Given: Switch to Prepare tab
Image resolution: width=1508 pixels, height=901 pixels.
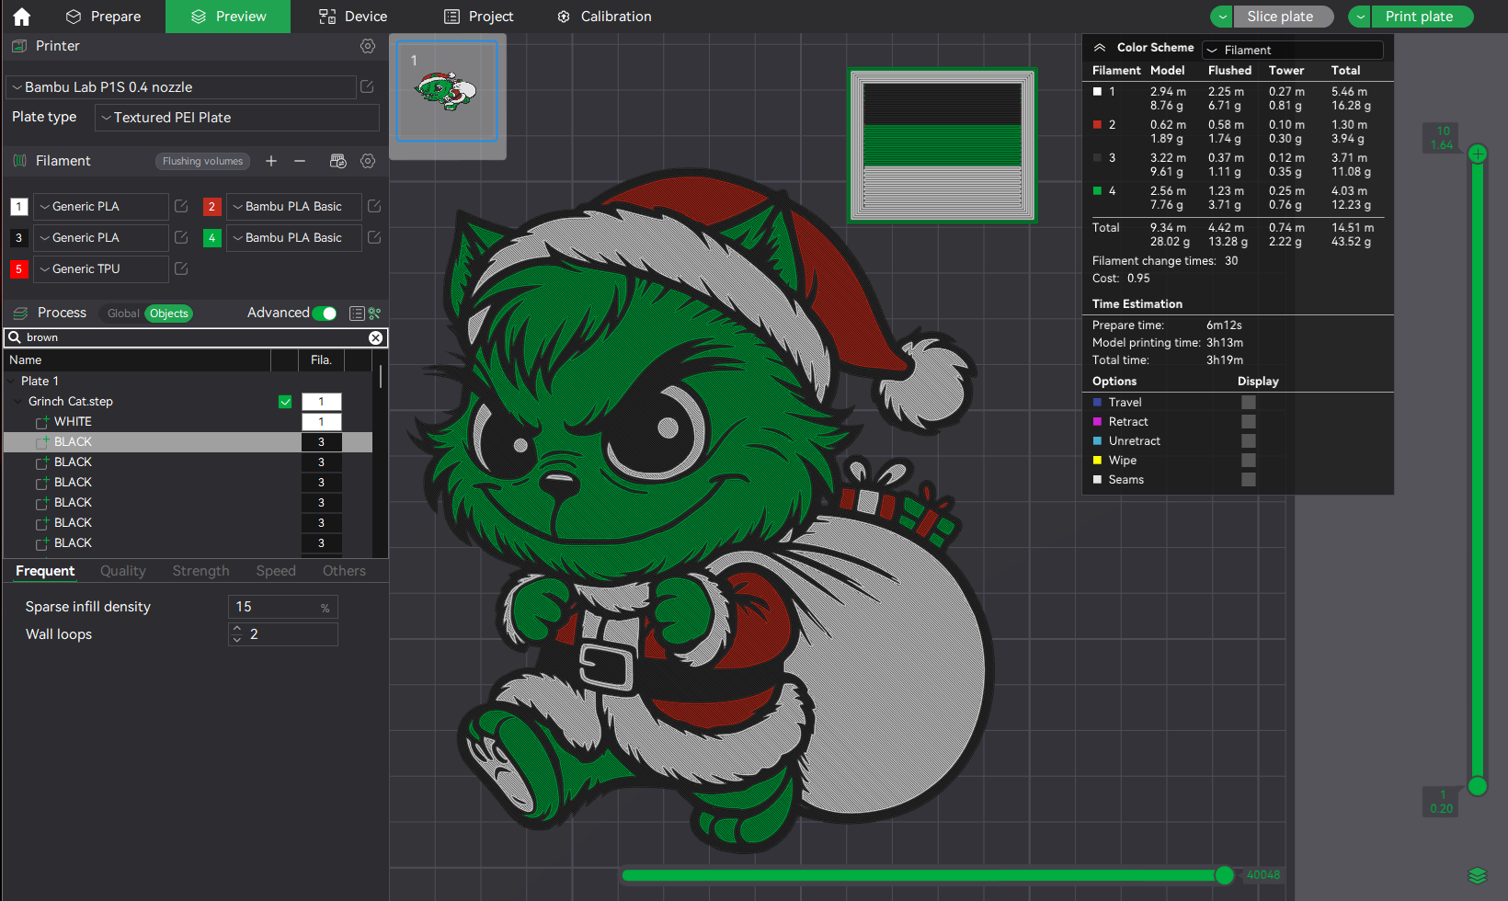Looking at the screenshot, I should [103, 17].
